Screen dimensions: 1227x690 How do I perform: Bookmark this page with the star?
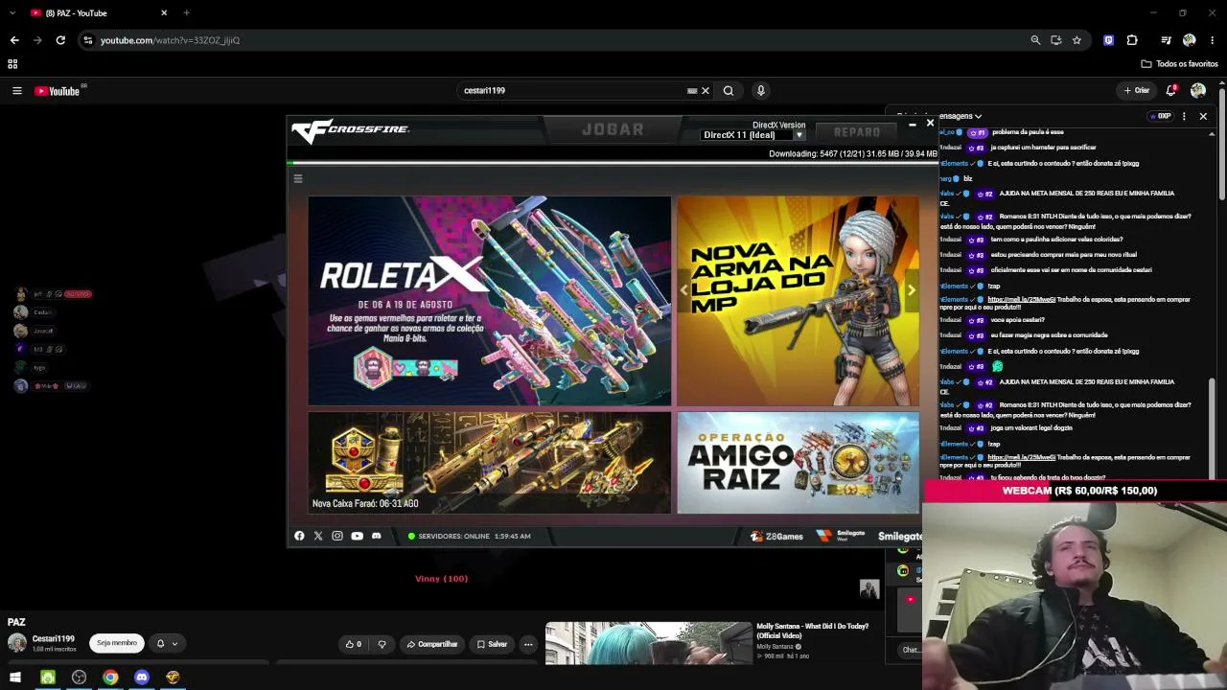click(x=1077, y=40)
